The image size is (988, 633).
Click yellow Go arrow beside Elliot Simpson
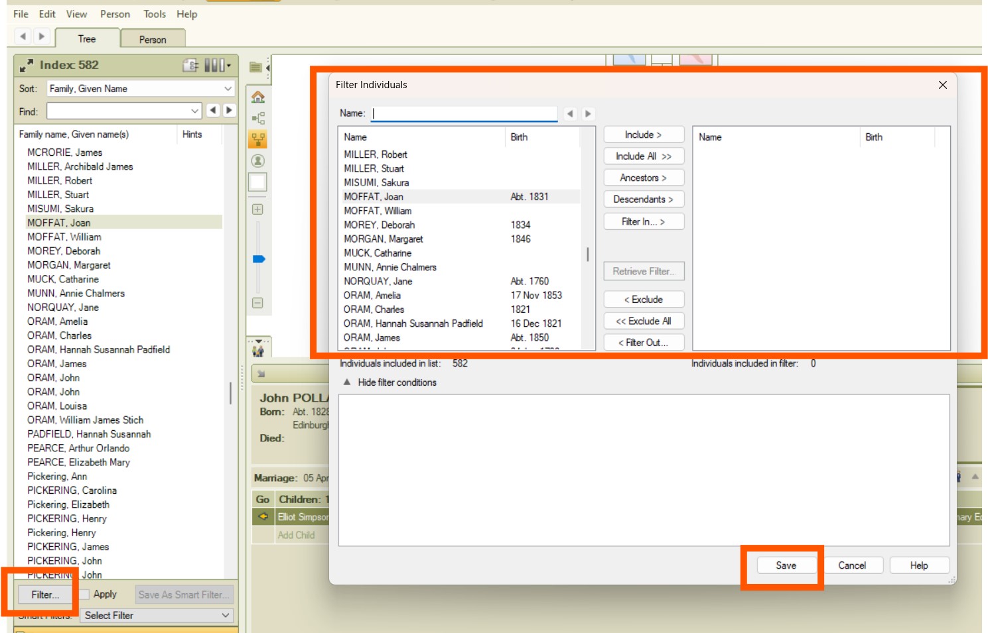(263, 516)
